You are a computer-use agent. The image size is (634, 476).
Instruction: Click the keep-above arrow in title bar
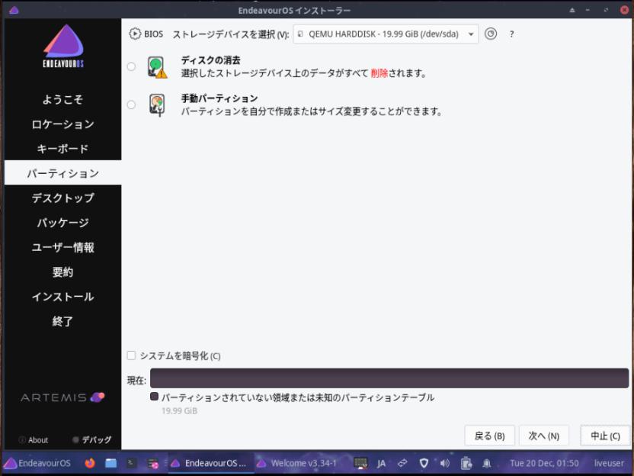pos(572,10)
